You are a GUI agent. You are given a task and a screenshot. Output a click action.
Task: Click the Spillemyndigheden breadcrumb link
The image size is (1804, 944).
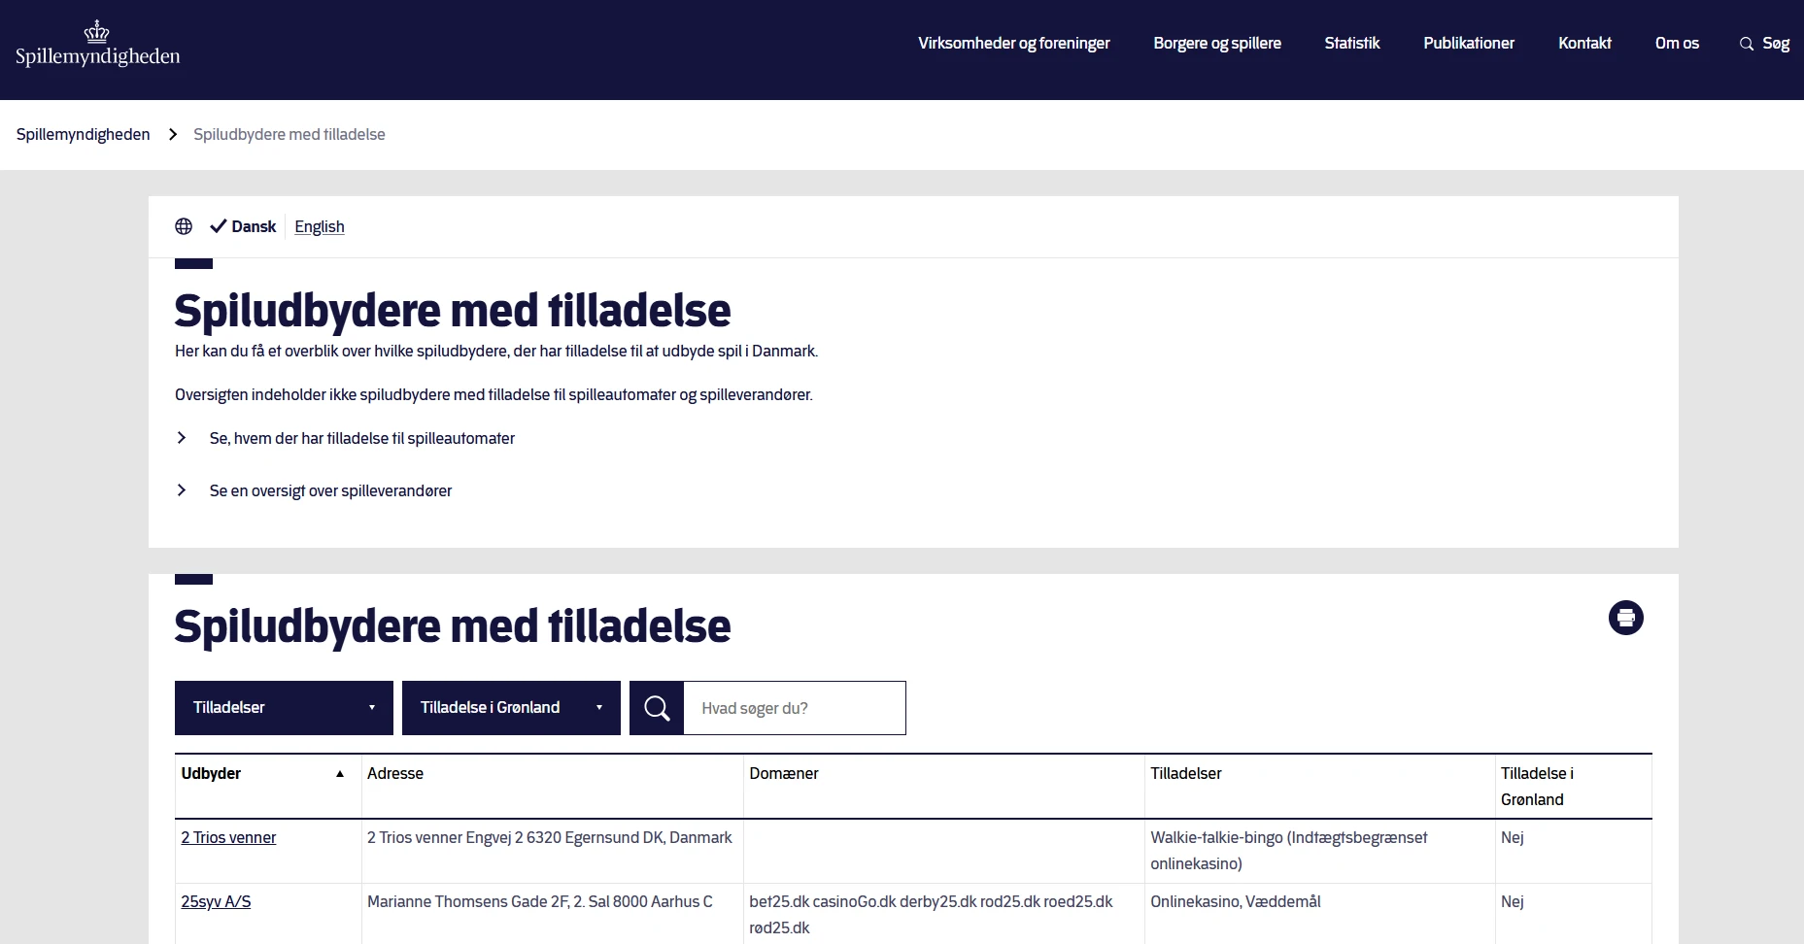[84, 134]
